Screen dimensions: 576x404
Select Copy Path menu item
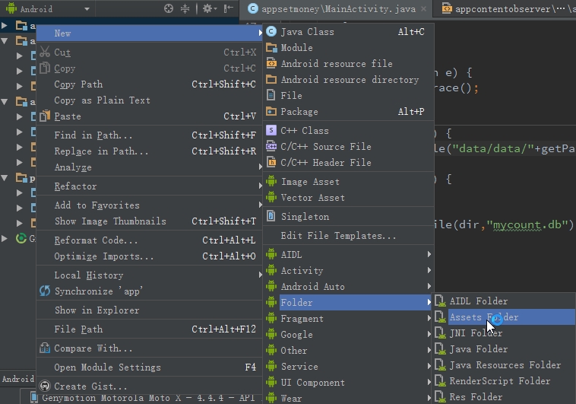click(150, 84)
